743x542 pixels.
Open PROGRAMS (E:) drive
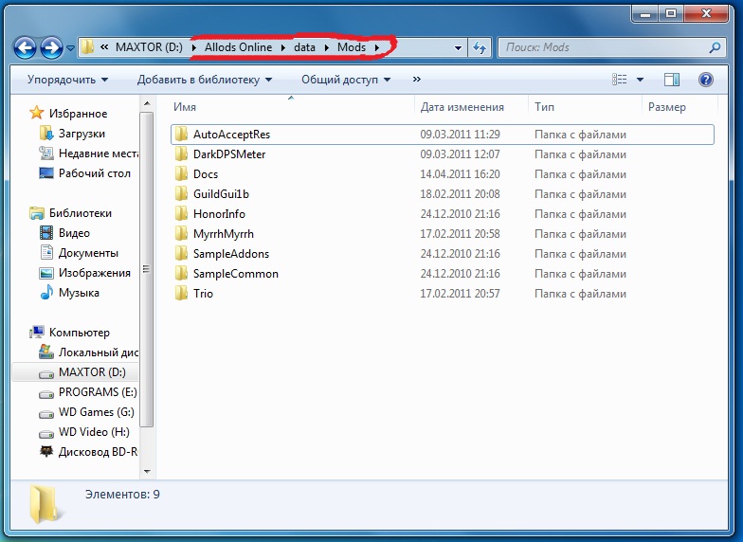click(88, 392)
